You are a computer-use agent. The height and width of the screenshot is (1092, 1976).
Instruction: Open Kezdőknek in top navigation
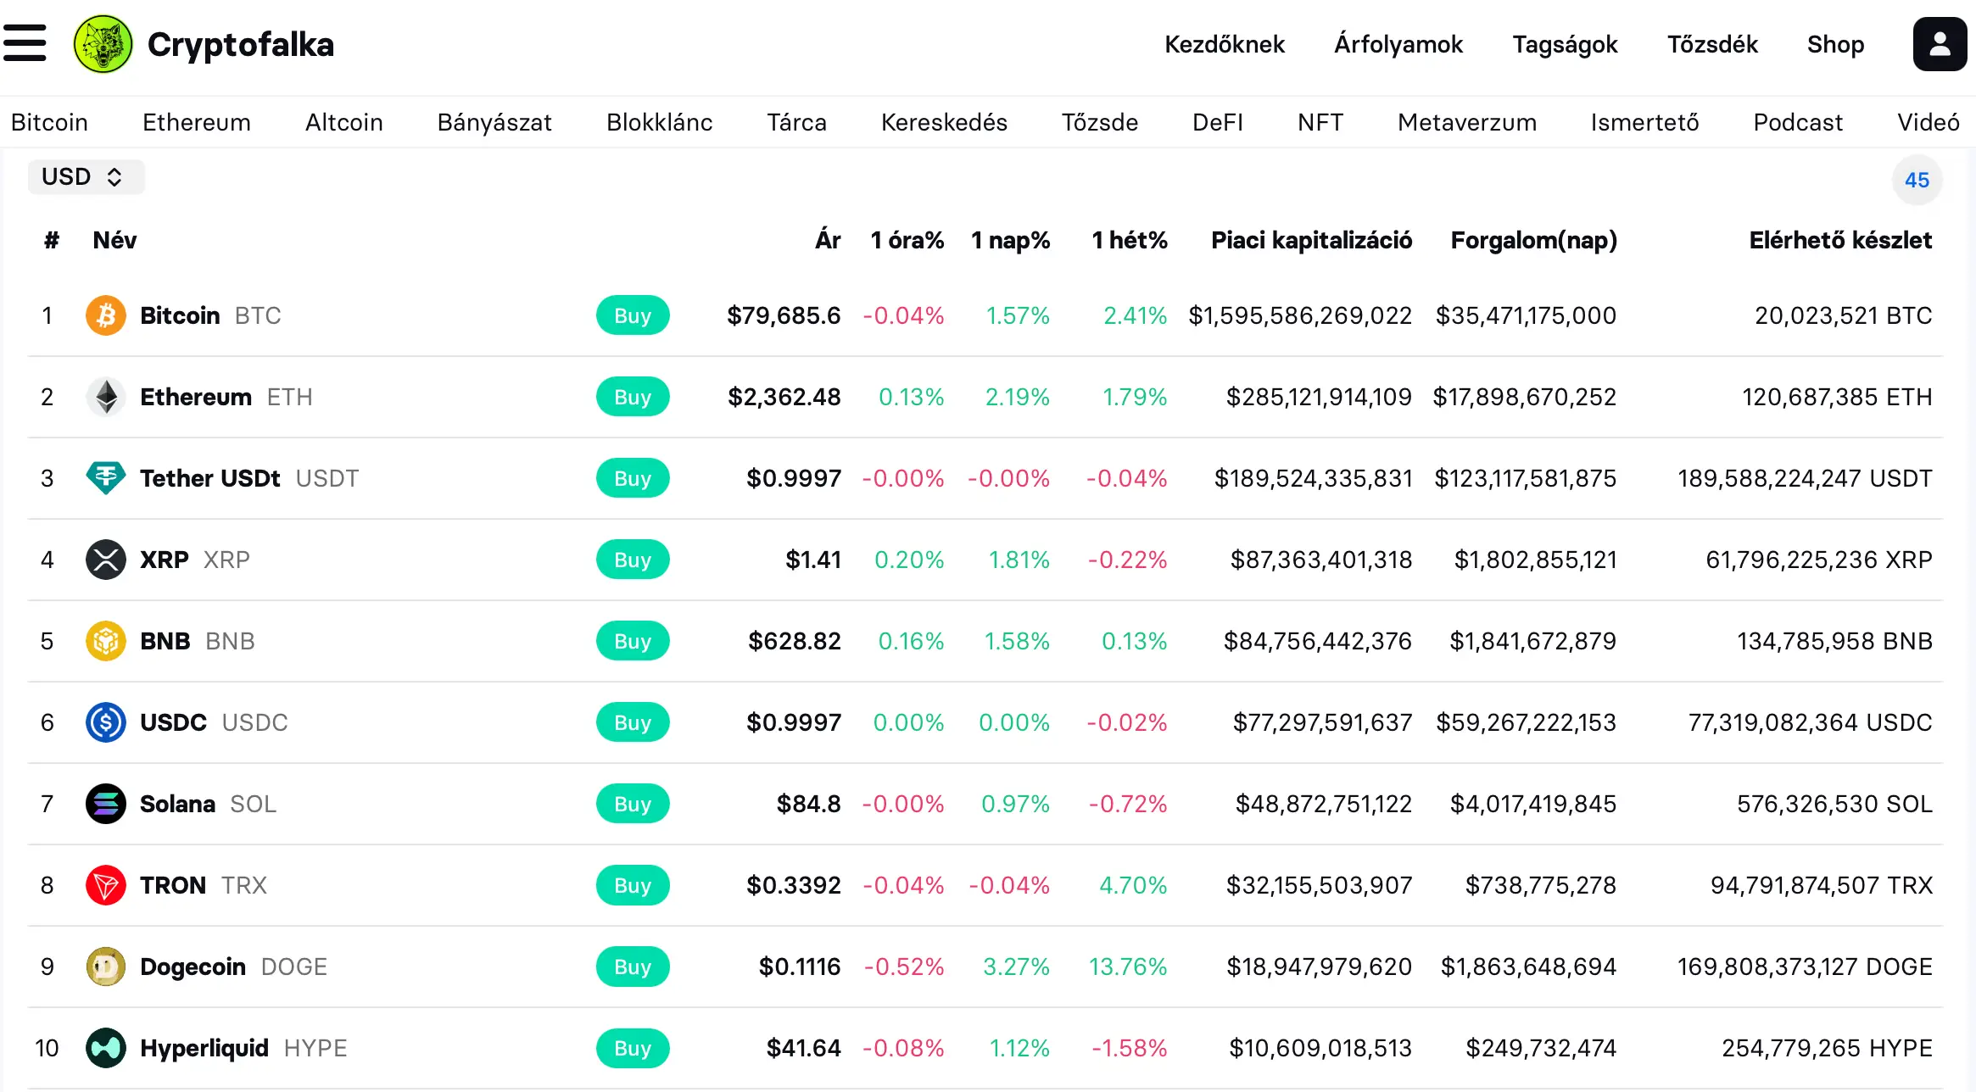click(x=1225, y=44)
